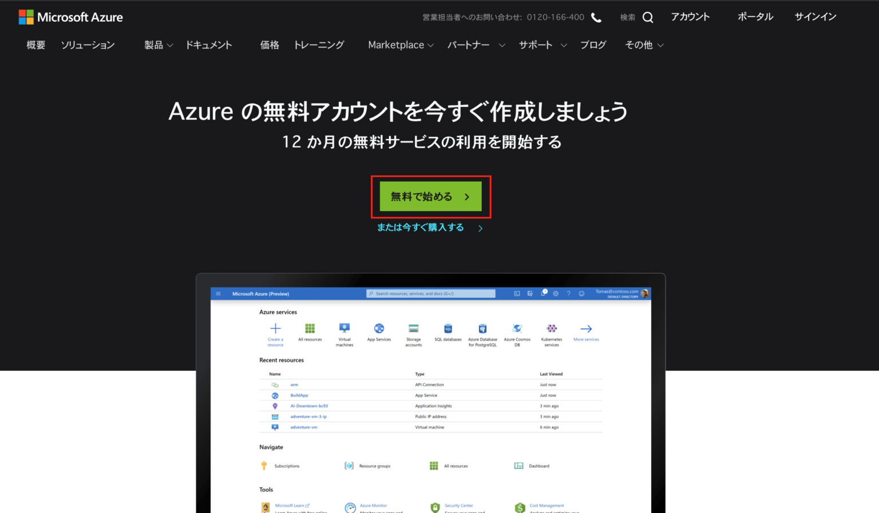Viewport: 879px width, 513px height.
Task: Open the Cost Management tool icon
Action: tap(520, 507)
